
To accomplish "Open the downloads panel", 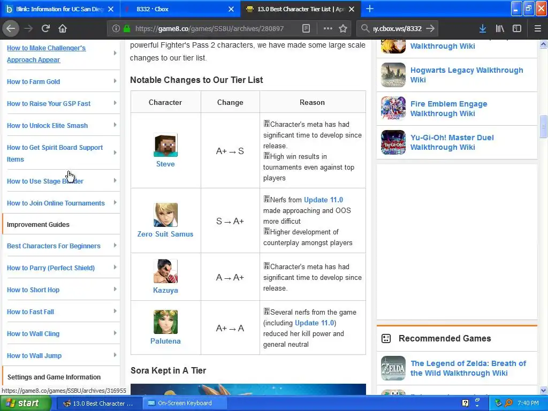I will pos(483,28).
